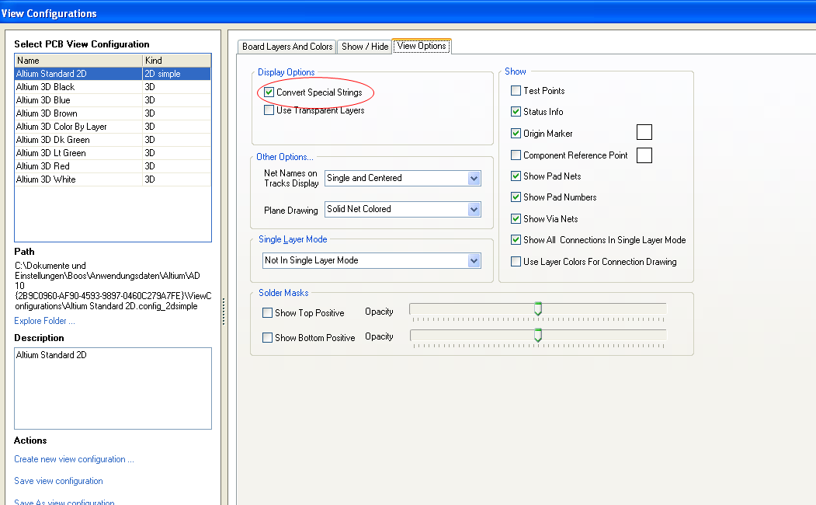Open the Plane Drawing dropdown
The width and height of the screenshot is (816, 505).
tap(474, 209)
